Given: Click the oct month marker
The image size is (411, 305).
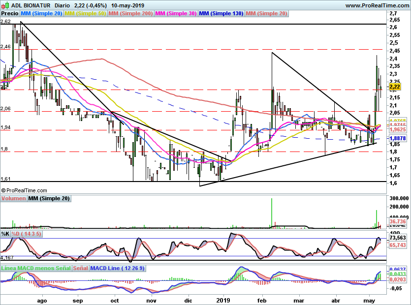Looking at the screenshot, I should [115, 301].
